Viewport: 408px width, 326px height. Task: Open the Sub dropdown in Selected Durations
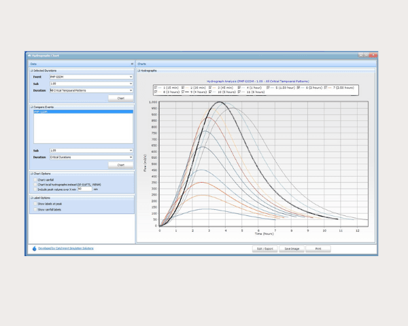pos(91,84)
